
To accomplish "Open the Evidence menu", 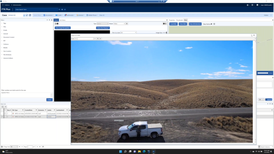I will [6, 5].
